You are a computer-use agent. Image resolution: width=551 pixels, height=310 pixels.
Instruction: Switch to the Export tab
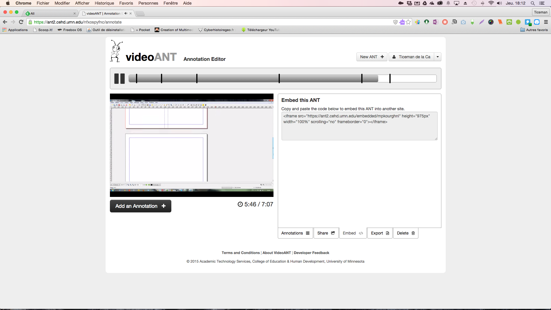[380, 233]
